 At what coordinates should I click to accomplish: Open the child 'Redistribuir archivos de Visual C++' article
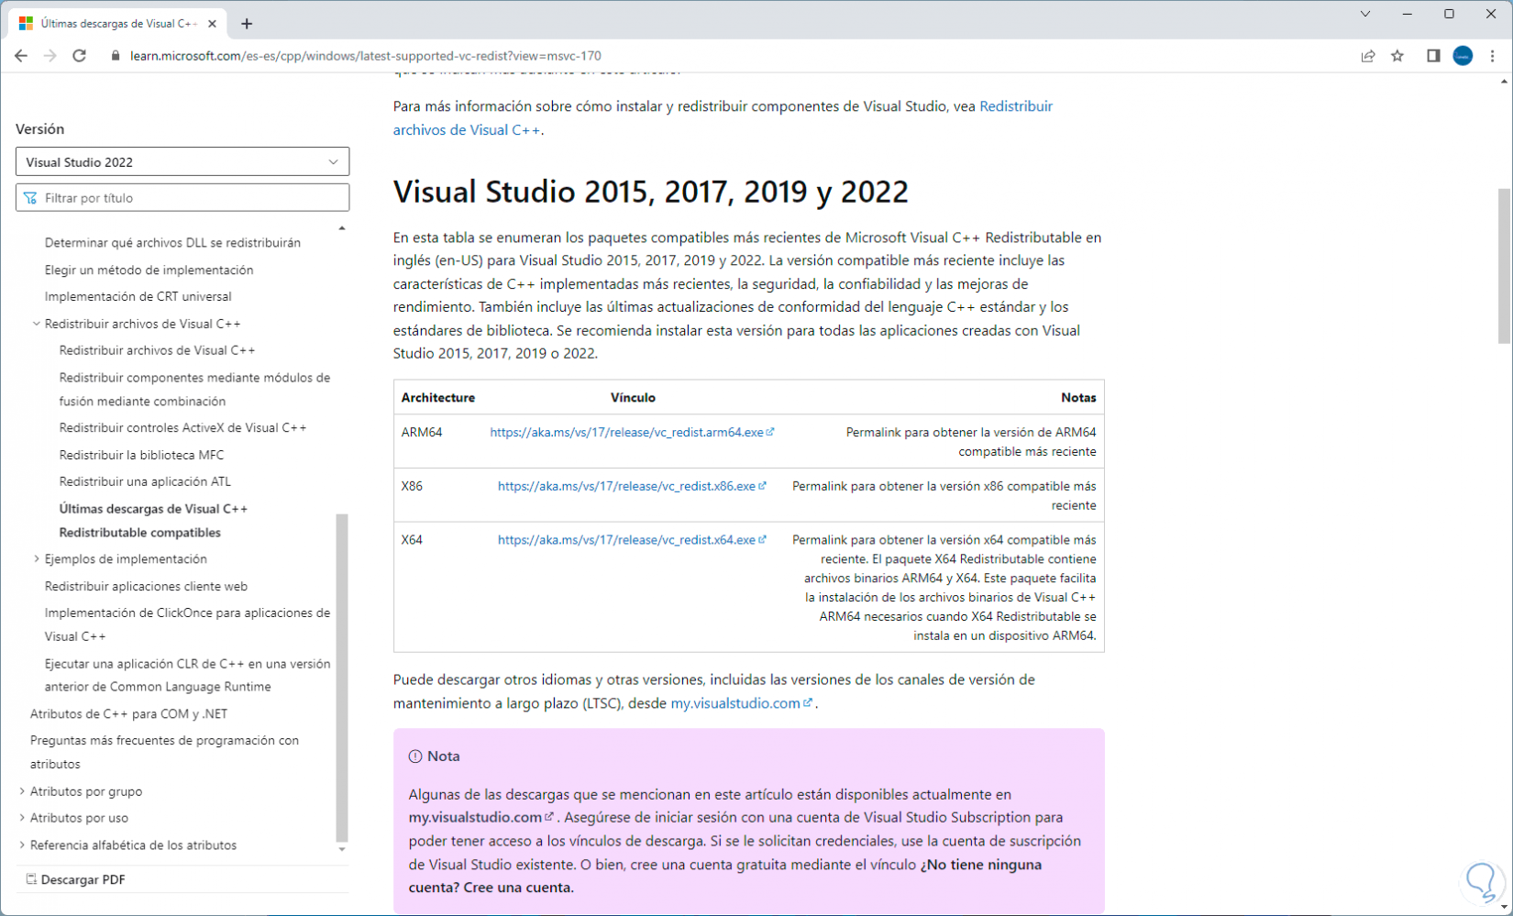[157, 350]
